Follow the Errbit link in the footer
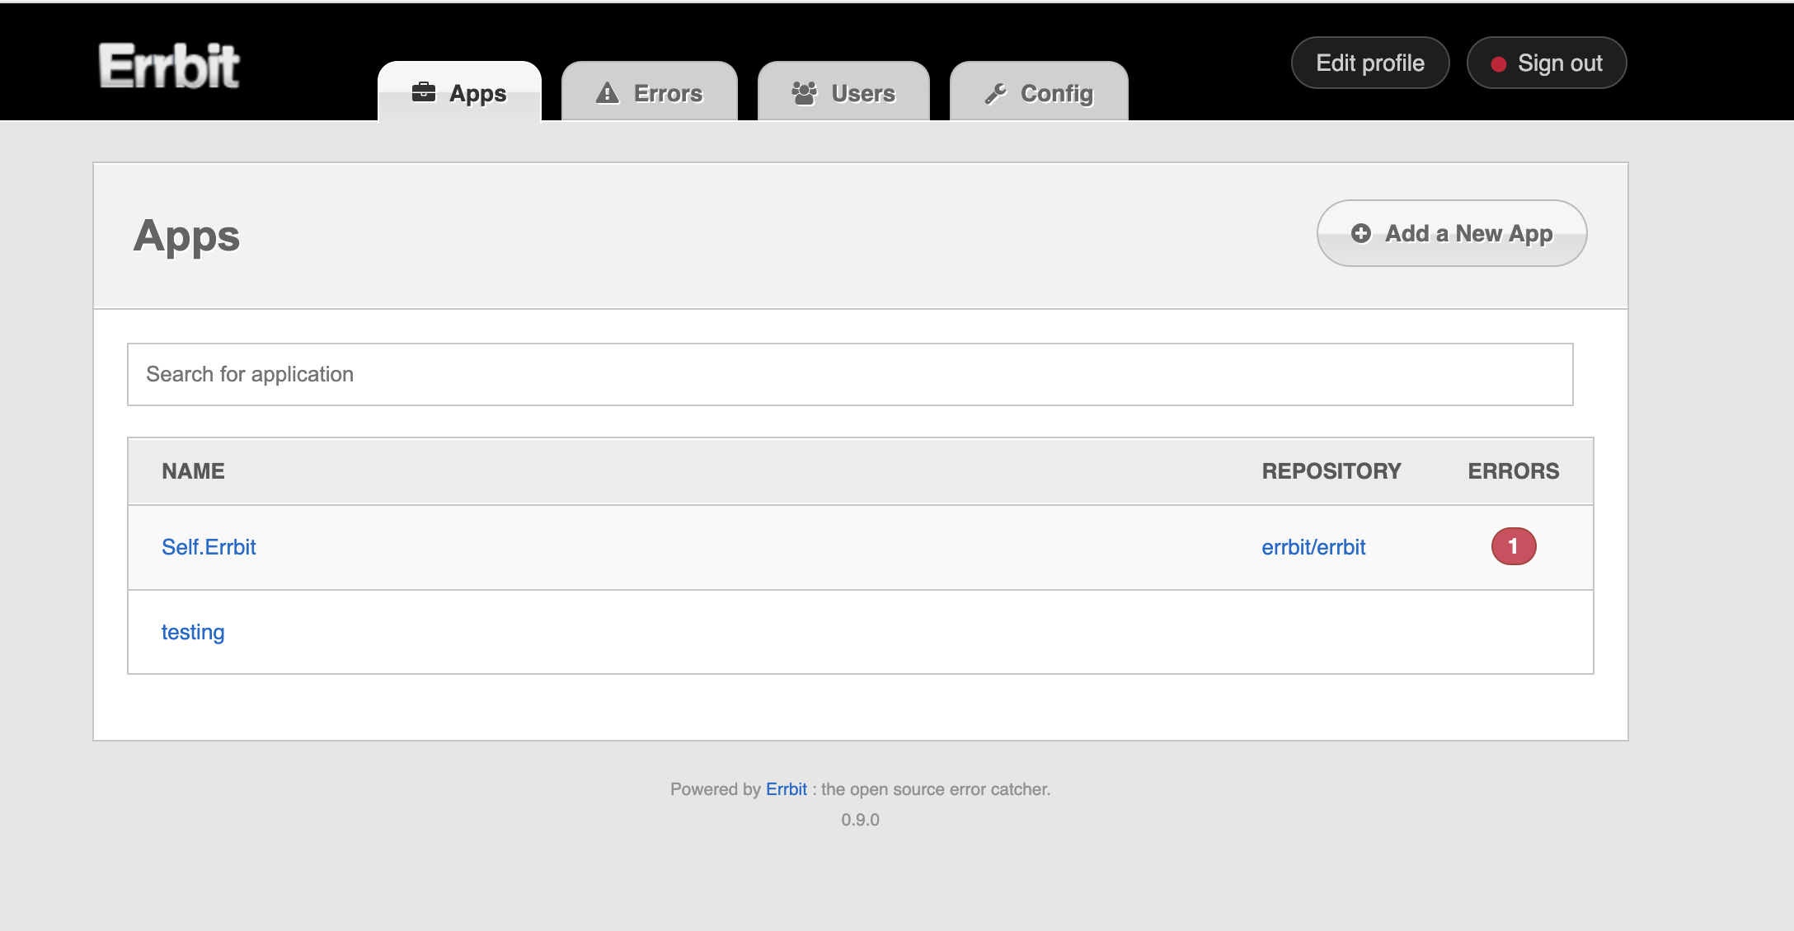1794x931 pixels. (x=787, y=789)
